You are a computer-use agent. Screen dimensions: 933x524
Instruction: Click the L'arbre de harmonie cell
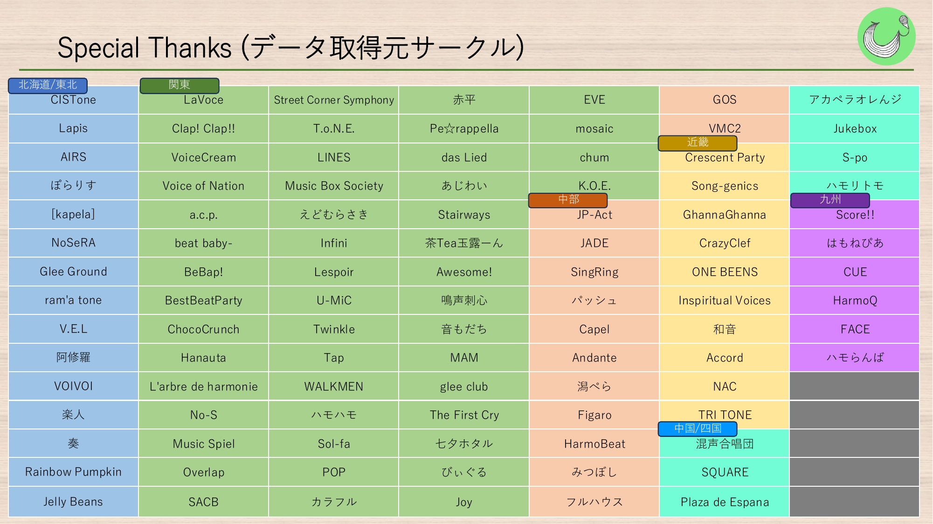[203, 386]
